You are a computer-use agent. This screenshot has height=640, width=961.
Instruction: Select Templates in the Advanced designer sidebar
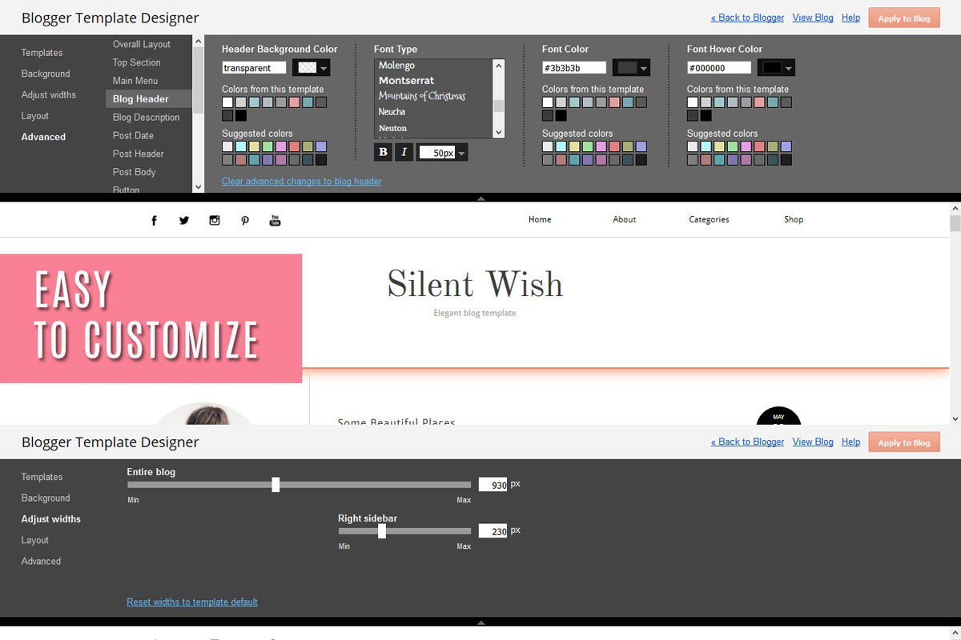(42, 53)
